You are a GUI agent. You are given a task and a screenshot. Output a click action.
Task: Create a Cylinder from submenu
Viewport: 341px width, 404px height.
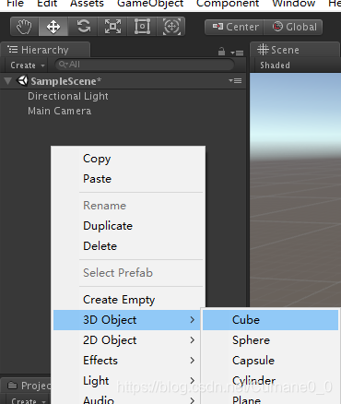tap(270, 381)
